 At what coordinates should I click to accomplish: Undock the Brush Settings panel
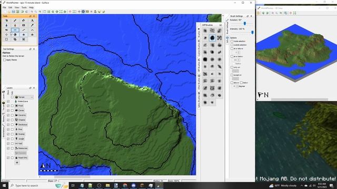(247, 16)
